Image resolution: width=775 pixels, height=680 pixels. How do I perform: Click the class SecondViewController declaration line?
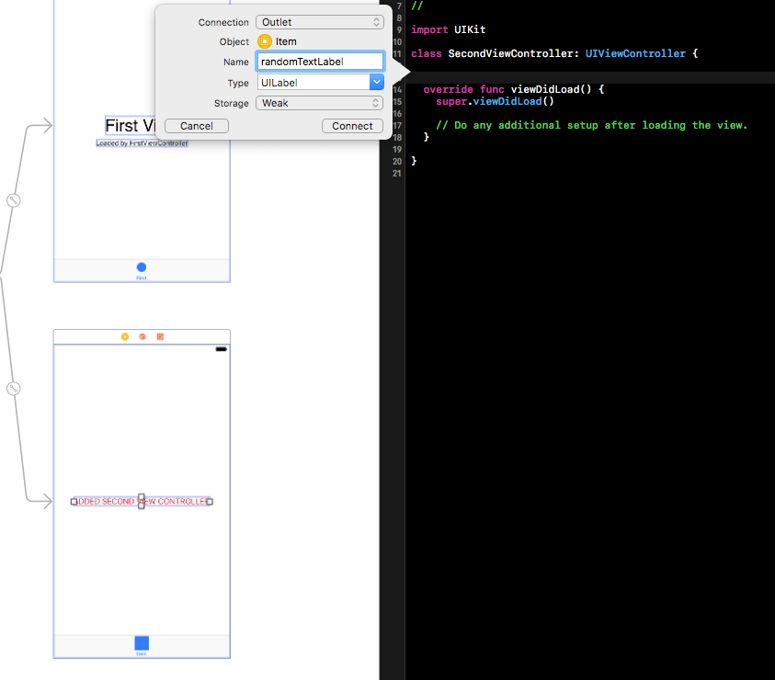(554, 53)
